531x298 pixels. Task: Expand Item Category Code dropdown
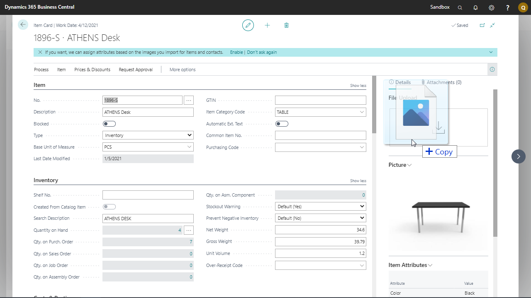[362, 112]
